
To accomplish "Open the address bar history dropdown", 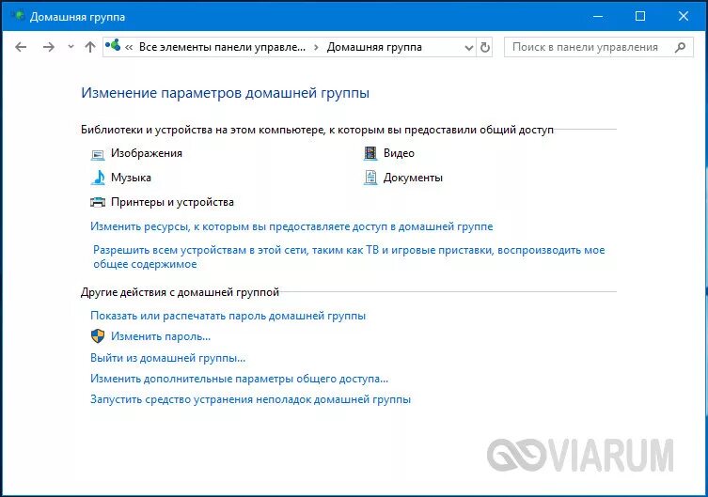I will (x=469, y=47).
